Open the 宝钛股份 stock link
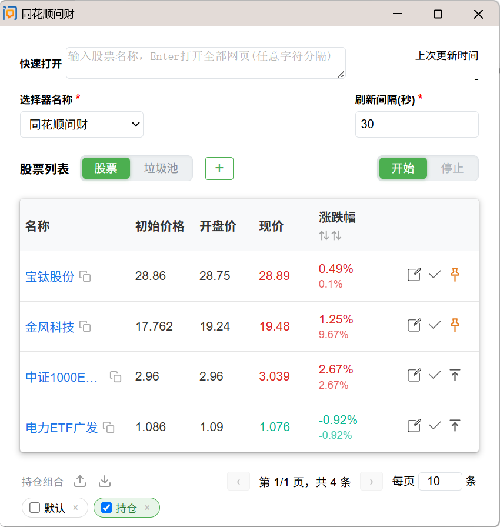 50,276
